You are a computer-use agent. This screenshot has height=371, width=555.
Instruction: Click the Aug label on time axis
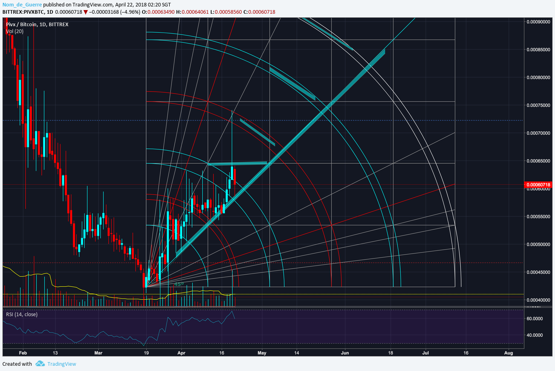pyautogui.click(x=509, y=353)
